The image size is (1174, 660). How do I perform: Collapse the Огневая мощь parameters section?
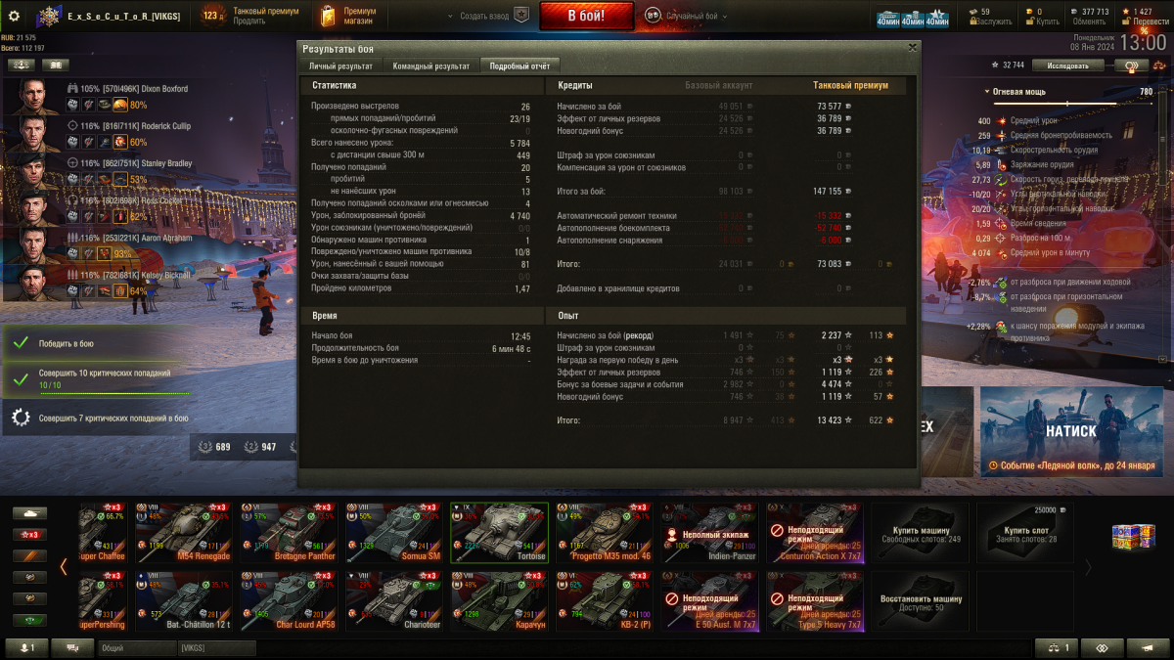click(x=986, y=92)
